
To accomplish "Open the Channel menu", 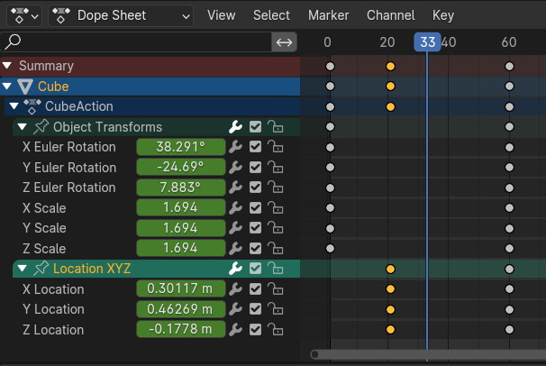I will (x=391, y=15).
